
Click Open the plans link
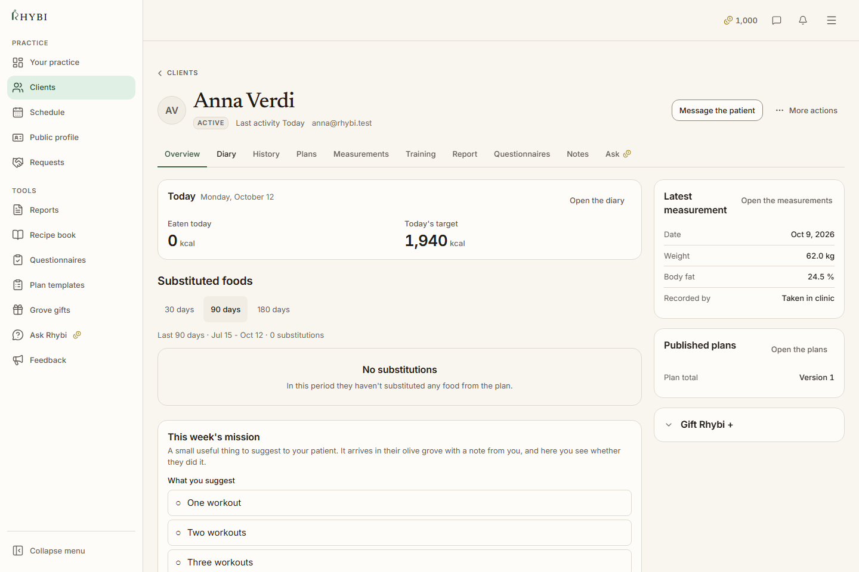[799, 350]
